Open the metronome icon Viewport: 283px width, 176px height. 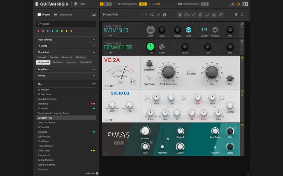pos(200,15)
